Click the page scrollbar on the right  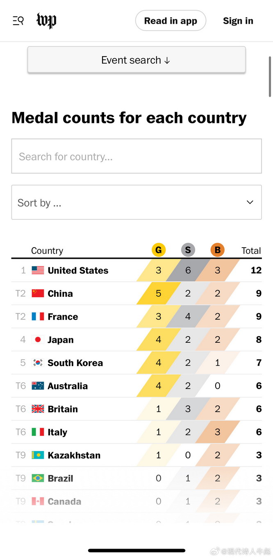pyautogui.click(x=270, y=77)
